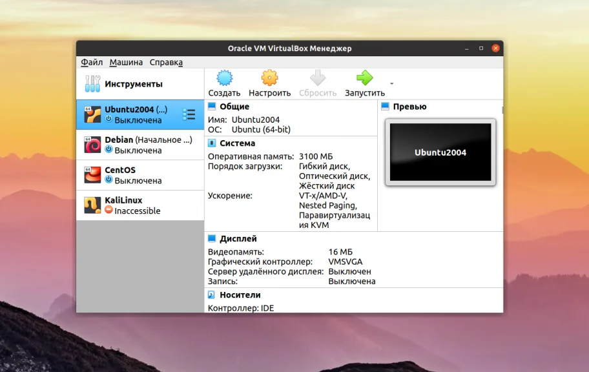
Task: Click the Inaccessible status text
Action: point(138,211)
